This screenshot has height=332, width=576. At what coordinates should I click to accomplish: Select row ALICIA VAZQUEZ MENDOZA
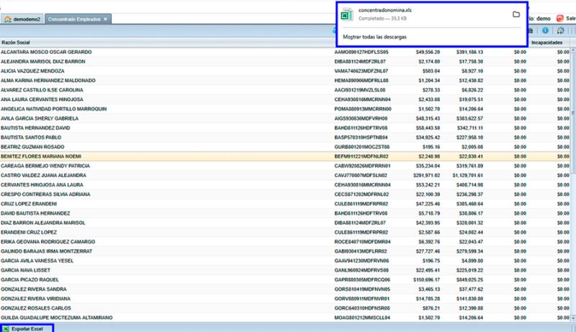point(285,71)
